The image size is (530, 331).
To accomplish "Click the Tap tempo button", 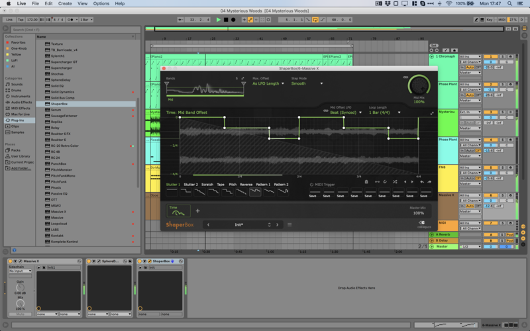I will tap(19, 20).
